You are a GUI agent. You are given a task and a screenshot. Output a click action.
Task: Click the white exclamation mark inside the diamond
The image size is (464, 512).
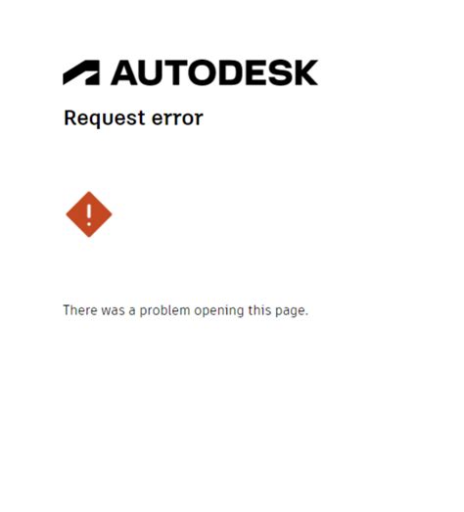pos(89,214)
